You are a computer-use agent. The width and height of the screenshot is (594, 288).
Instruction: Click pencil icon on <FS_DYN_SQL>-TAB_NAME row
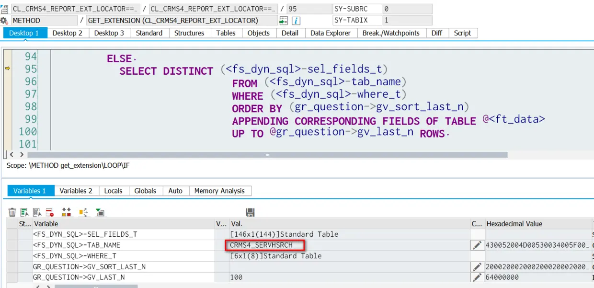[477, 245]
